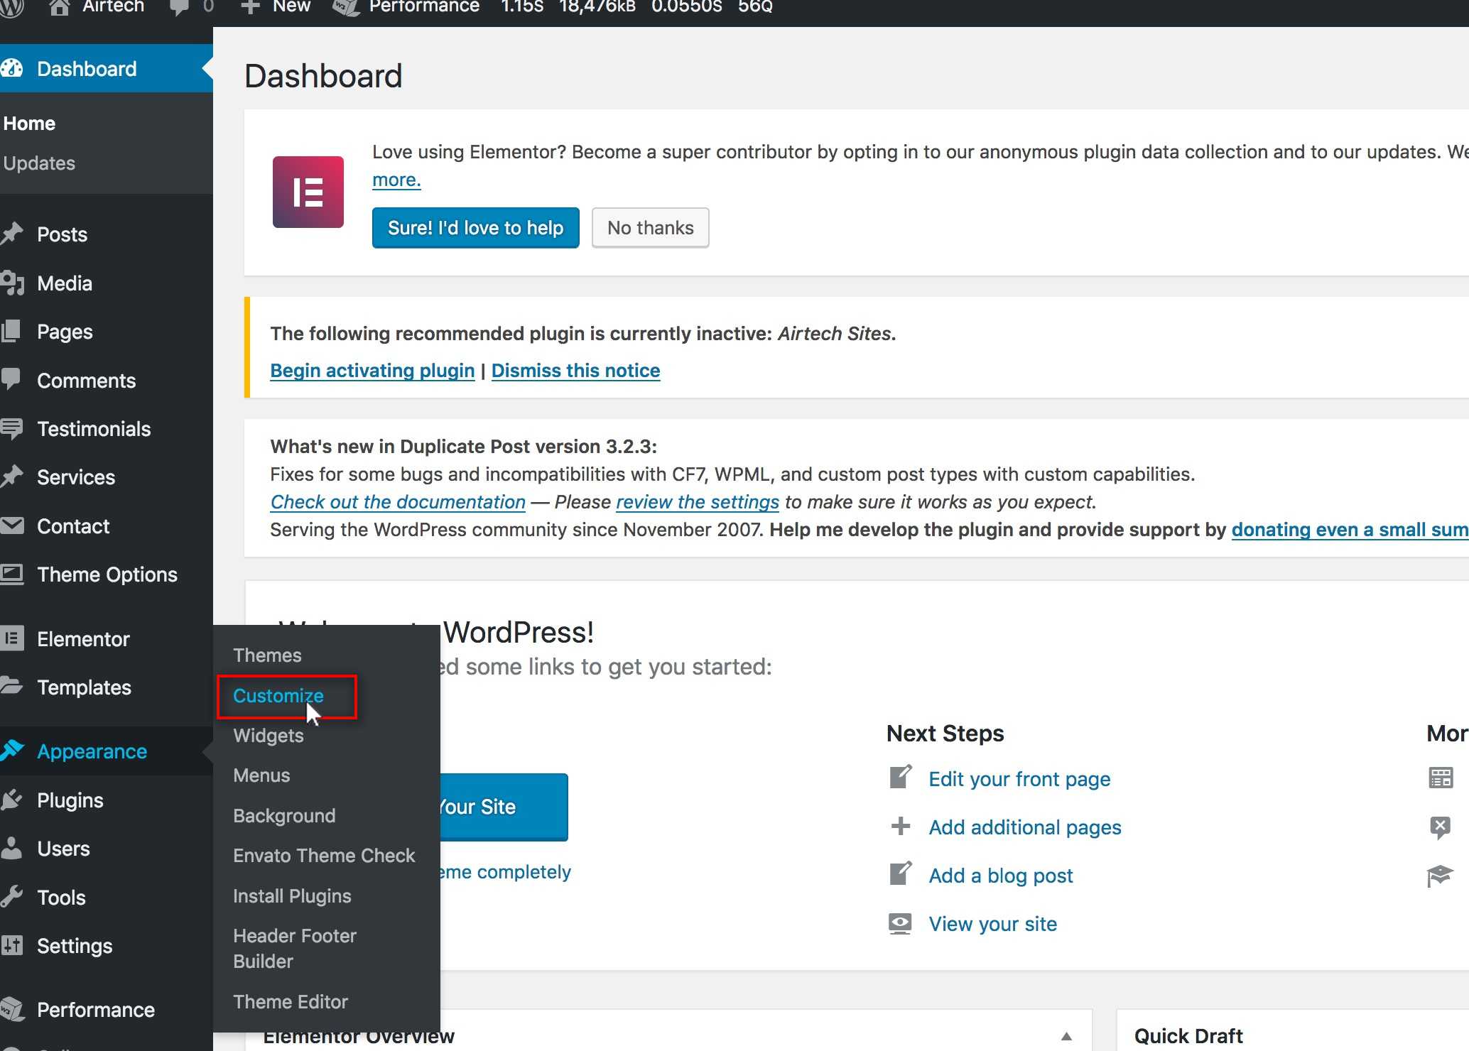Image resolution: width=1469 pixels, height=1051 pixels.
Task: Open Widgets from the Appearance submenu
Action: point(268,736)
